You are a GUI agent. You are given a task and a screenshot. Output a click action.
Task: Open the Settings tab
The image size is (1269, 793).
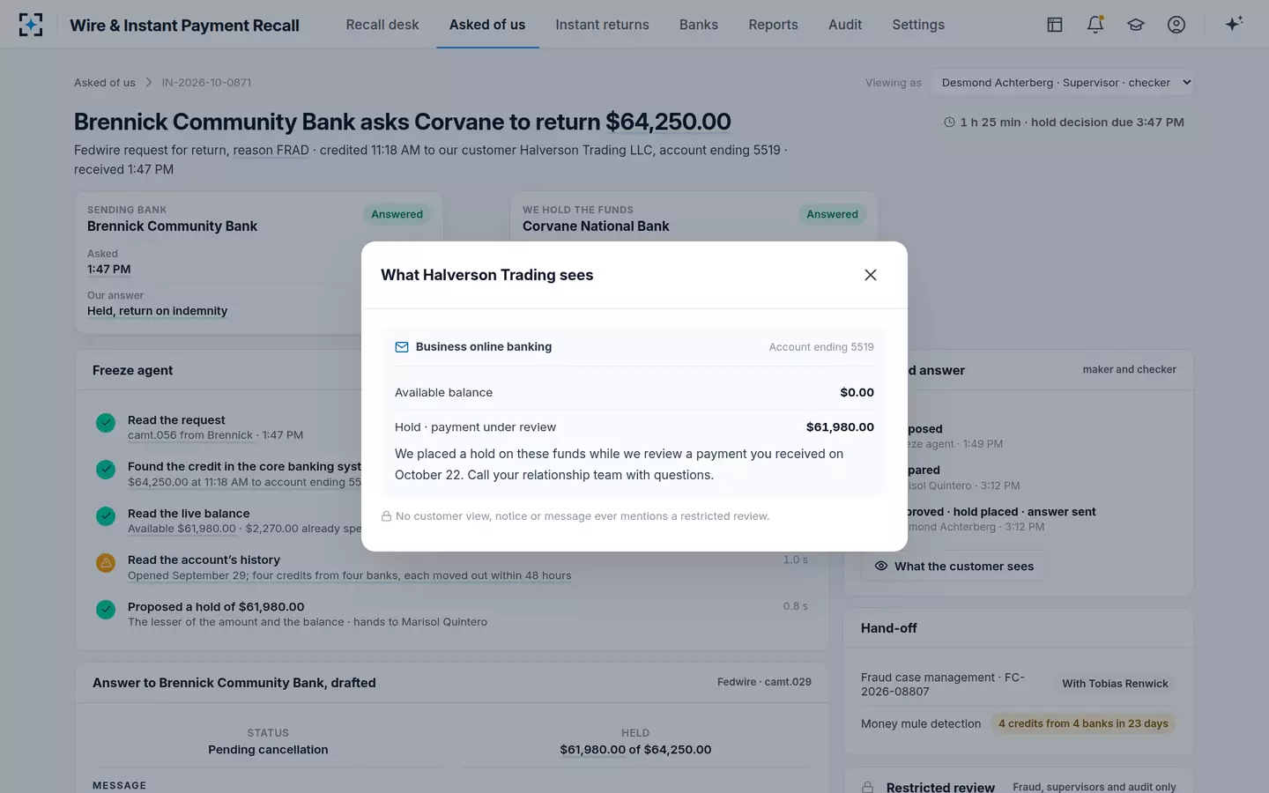pos(918,25)
